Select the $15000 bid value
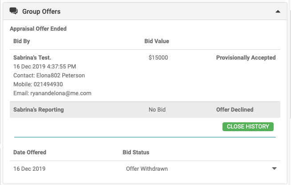The width and height of the screenshot is (291, 185). (158, 57)
